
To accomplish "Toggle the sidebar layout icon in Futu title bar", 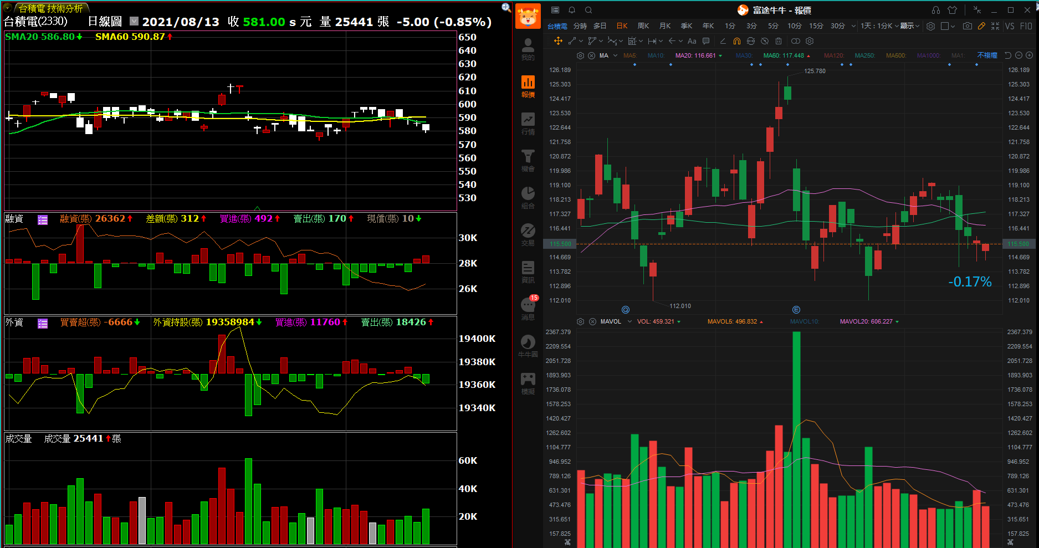I will 555,10.
